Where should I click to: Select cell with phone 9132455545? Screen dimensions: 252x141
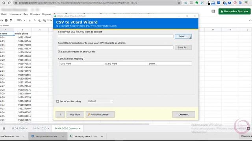coord(23,41)
